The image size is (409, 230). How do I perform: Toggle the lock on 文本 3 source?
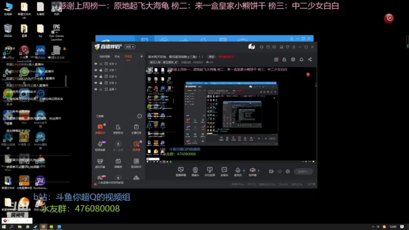[x=101, y=76]
